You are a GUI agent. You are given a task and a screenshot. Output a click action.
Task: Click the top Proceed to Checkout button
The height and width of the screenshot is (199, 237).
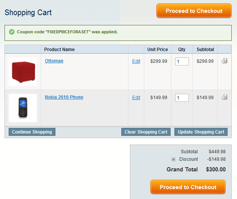[194, 11]
